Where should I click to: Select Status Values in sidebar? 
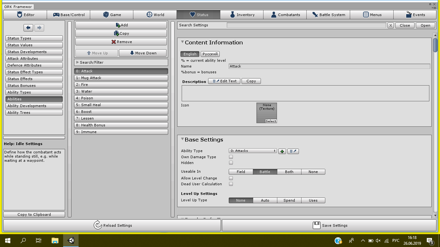34,45
